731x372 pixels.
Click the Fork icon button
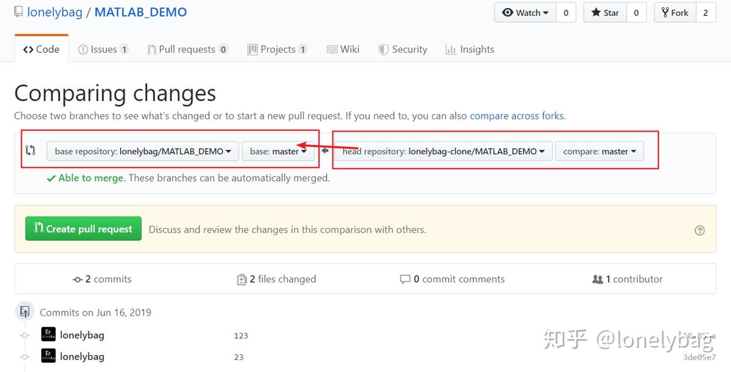(666, 12)
